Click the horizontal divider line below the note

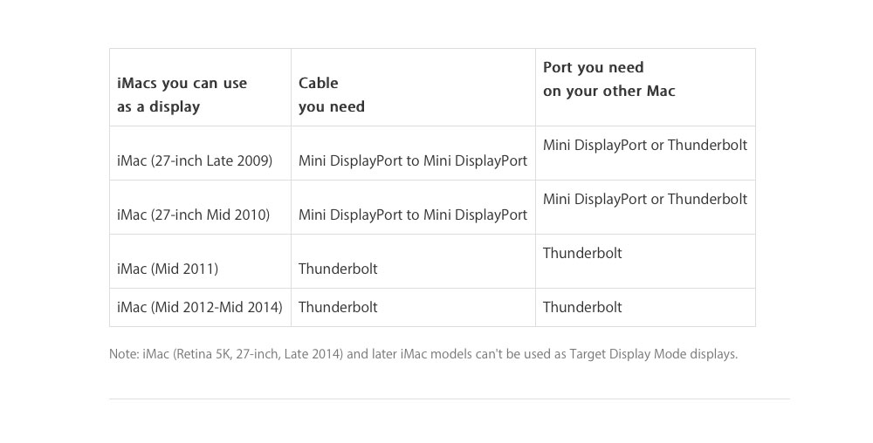[450, 399]
